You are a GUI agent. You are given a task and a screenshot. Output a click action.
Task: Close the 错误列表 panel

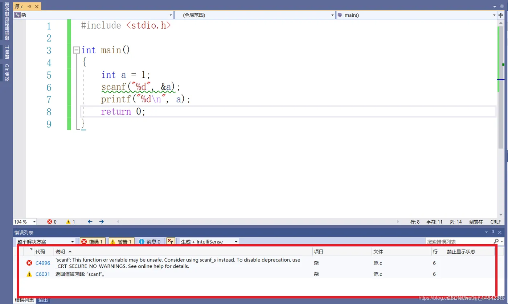(500, 232)
